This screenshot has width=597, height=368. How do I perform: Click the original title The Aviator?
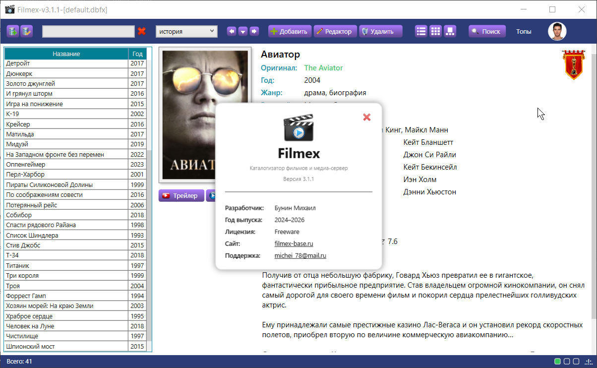pos(323,68)
